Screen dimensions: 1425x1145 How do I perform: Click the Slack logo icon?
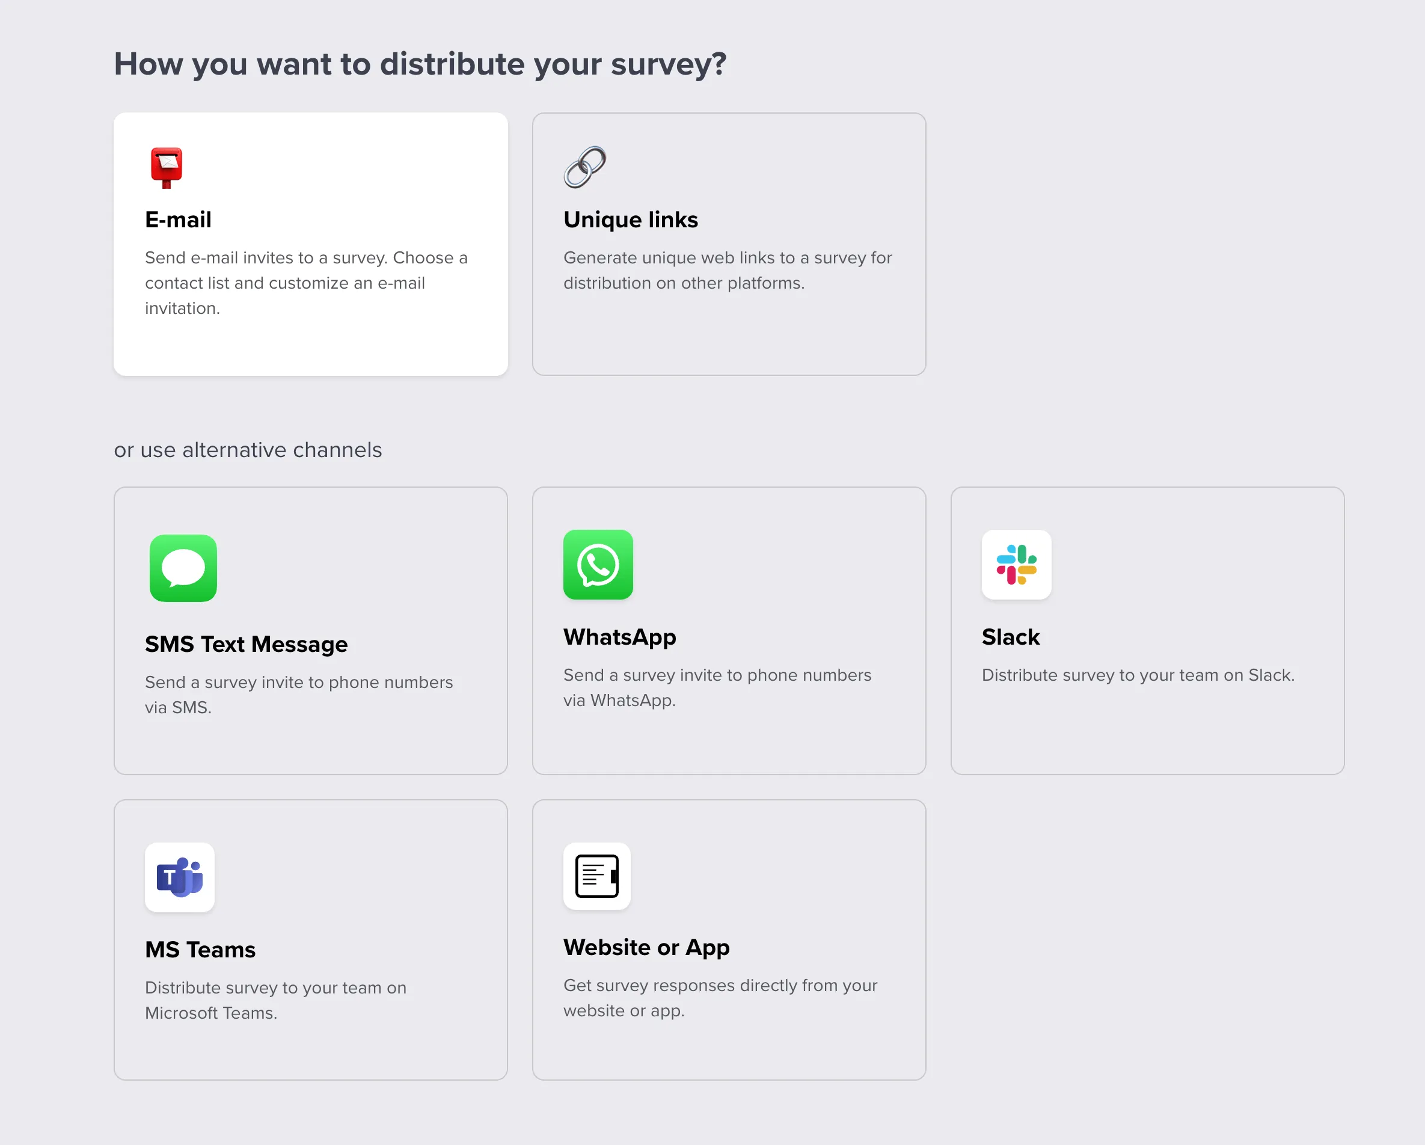click(1016, 566)
